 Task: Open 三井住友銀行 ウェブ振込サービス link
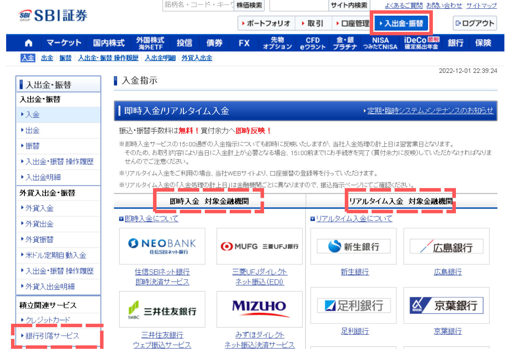point(162,340)
